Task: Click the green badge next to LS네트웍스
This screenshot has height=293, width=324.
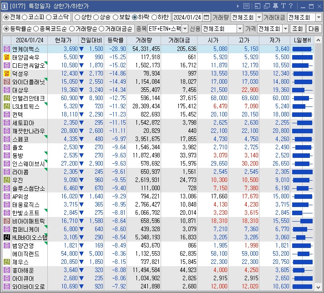Action: click(x=7, y=106)
